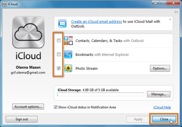This screenshot has height=127, width=182.
Task: Open Account options
Action: (x=28, y=106)
